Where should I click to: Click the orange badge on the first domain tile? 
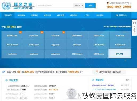pos(20,32)
